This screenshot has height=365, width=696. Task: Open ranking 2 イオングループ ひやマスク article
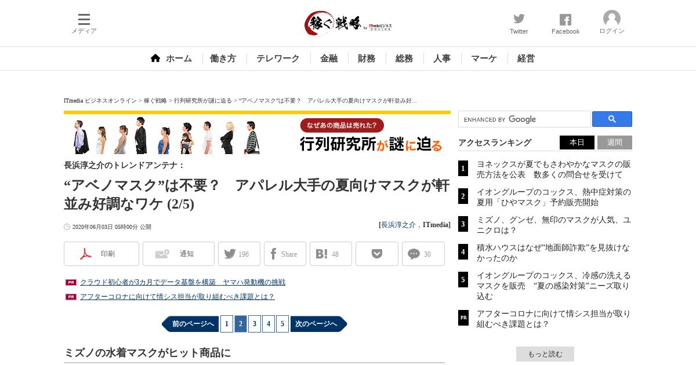[x=553, y=197]
